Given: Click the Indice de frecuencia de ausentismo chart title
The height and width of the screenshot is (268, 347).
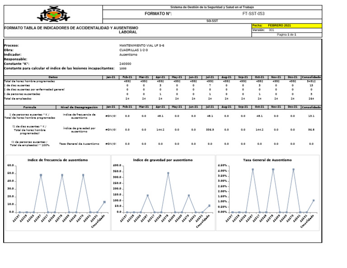Looking at the screenshot, I should (x=57, y=160).
